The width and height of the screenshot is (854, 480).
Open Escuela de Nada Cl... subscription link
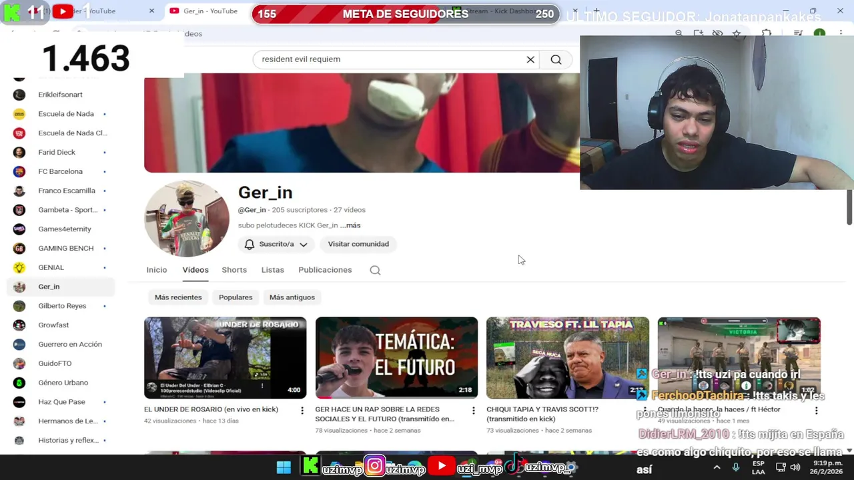[x=73, y=133]
